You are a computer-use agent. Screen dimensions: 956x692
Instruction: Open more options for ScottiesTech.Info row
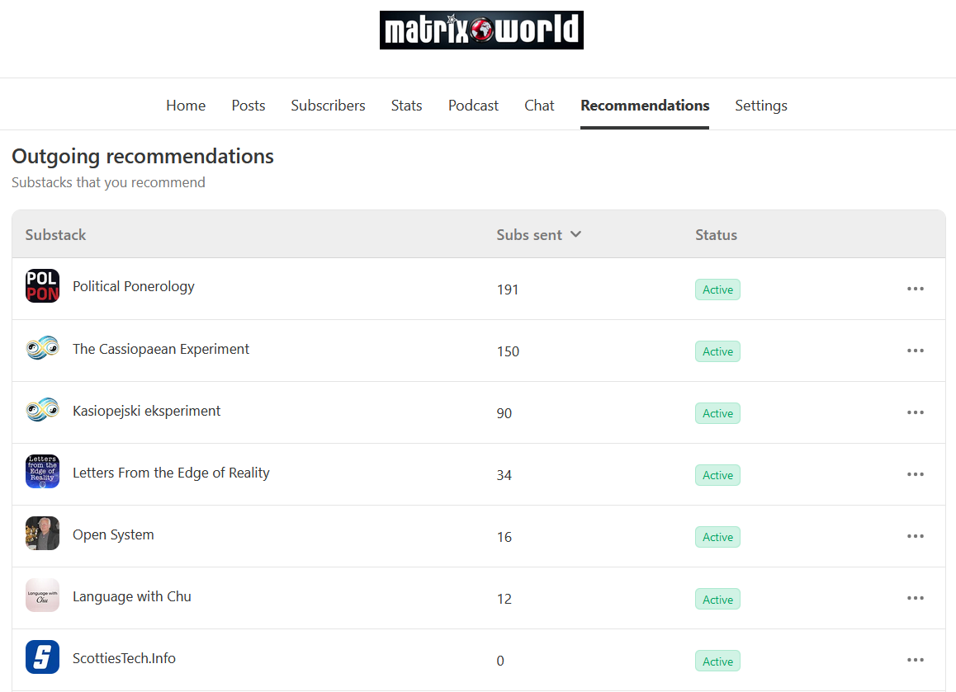(915, 660)
